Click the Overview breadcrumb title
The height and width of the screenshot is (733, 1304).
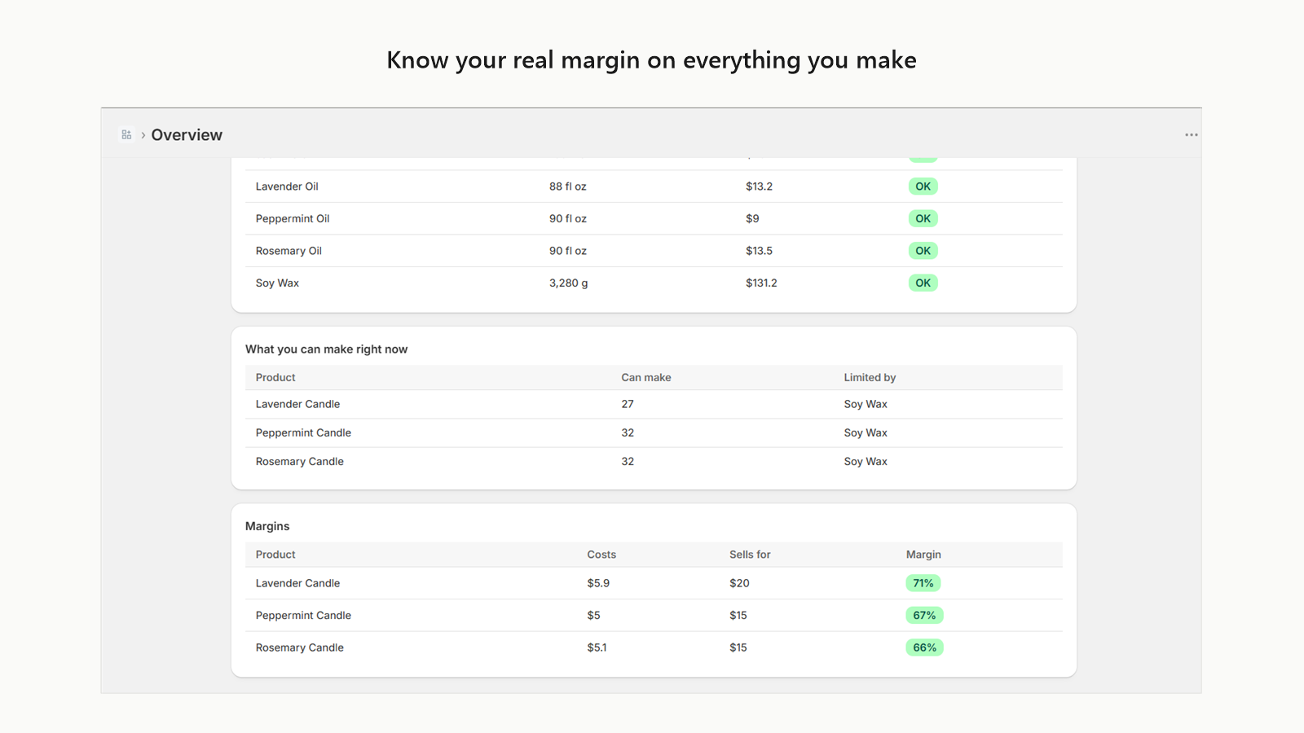pos(187,135)
